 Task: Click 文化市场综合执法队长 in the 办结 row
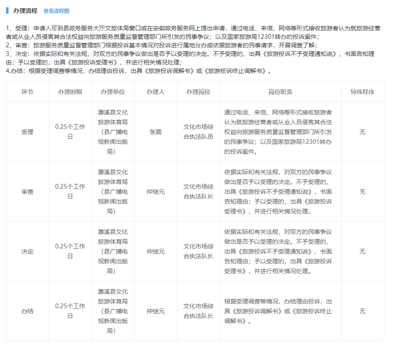(x=198, y=311)
